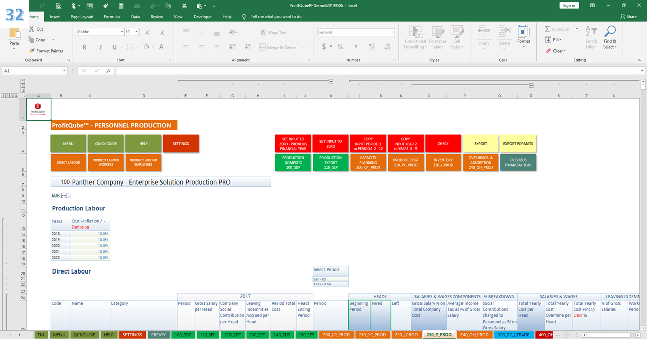Collapse the column outline group above column K
This screenshot has width=647, height=364.
331,81
